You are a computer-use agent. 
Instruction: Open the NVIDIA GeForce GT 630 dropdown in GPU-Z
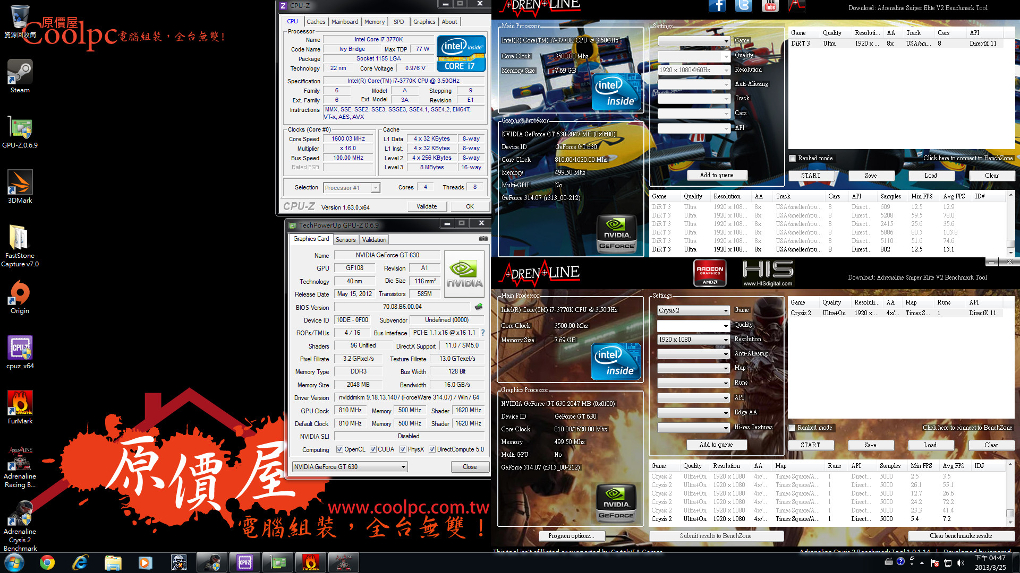pos(350,467)
